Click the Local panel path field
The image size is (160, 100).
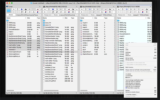[27, 15]
